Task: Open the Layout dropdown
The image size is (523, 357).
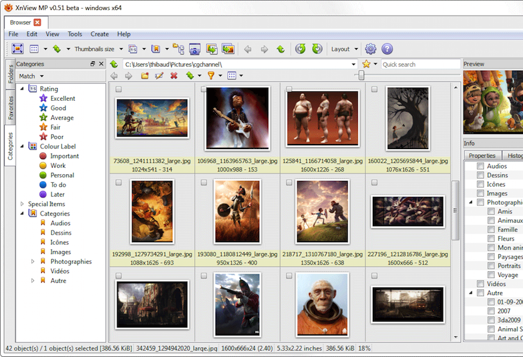Action: [x=344, y=49]
